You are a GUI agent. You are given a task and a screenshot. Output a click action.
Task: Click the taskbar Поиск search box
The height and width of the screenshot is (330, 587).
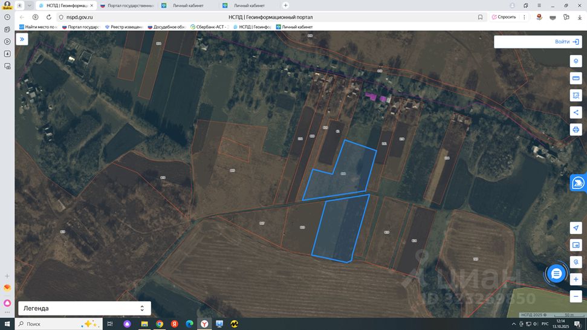tap(59, 323)
